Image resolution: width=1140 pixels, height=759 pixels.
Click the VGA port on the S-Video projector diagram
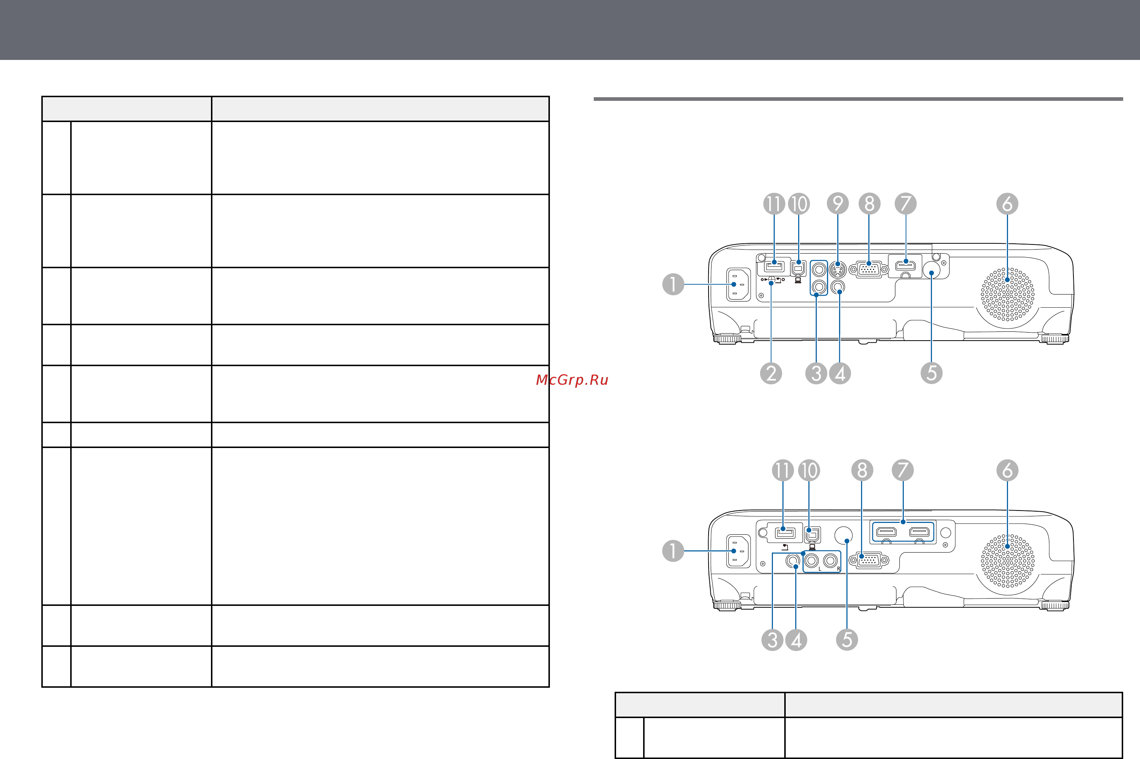pyautogui.click(x=869, y=269)
